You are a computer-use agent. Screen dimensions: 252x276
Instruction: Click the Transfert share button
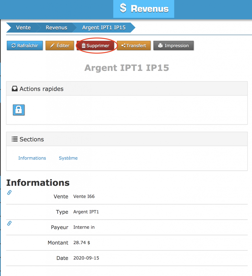tap(134, 46)
